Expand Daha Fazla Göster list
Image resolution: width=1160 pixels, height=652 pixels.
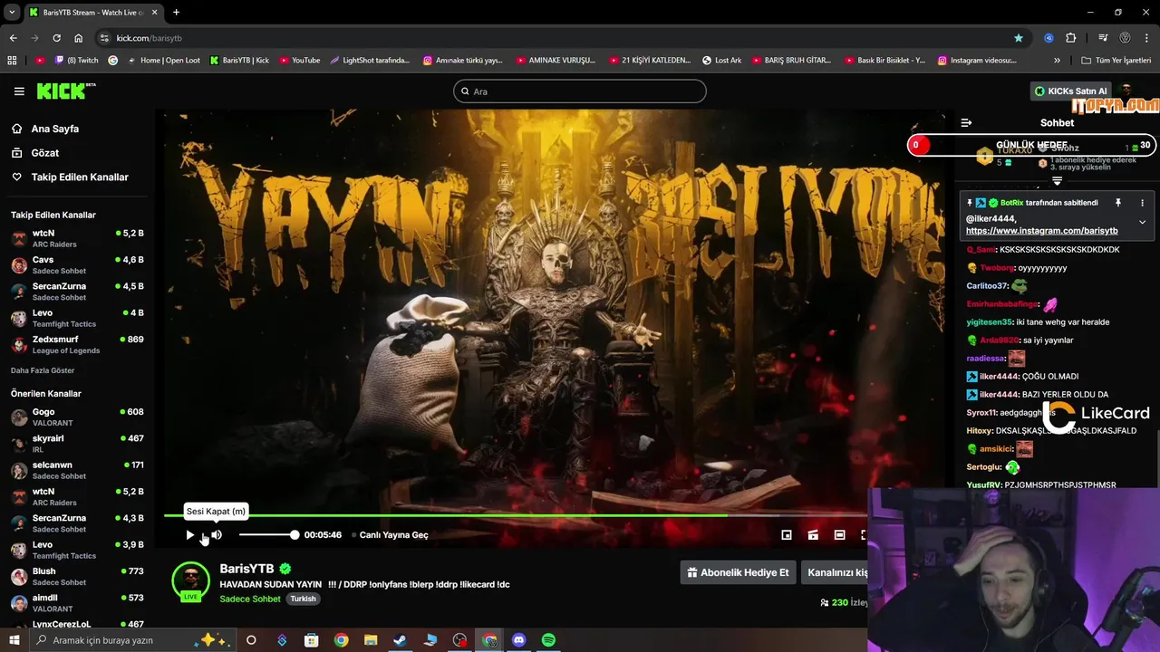43,370
